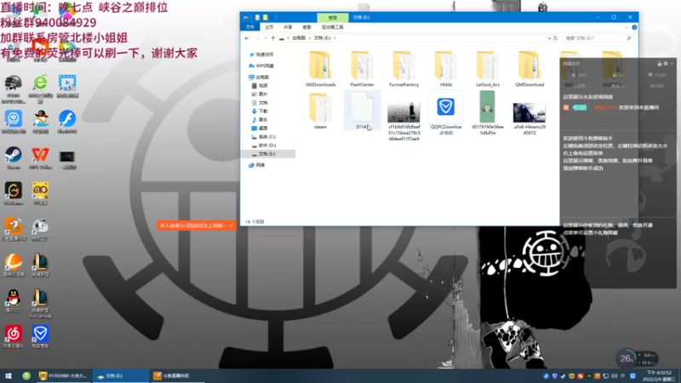Open the PUBG helmet desktop icon

[14, 87]
